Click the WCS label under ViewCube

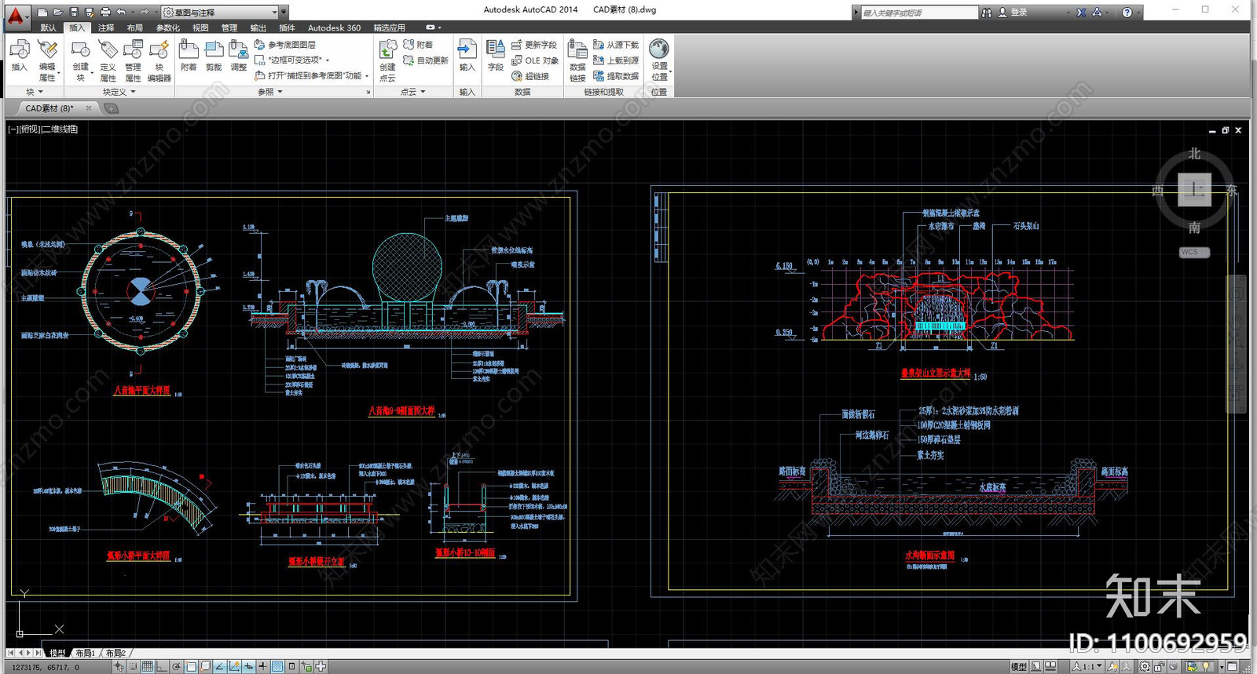coord(1194,252)
